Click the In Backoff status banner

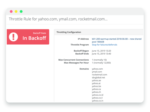point(28,37)
